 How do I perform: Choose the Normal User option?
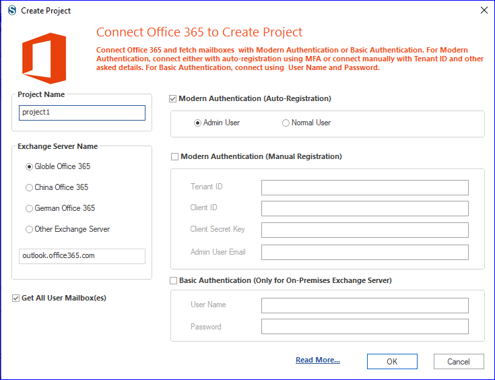(306, 123)
